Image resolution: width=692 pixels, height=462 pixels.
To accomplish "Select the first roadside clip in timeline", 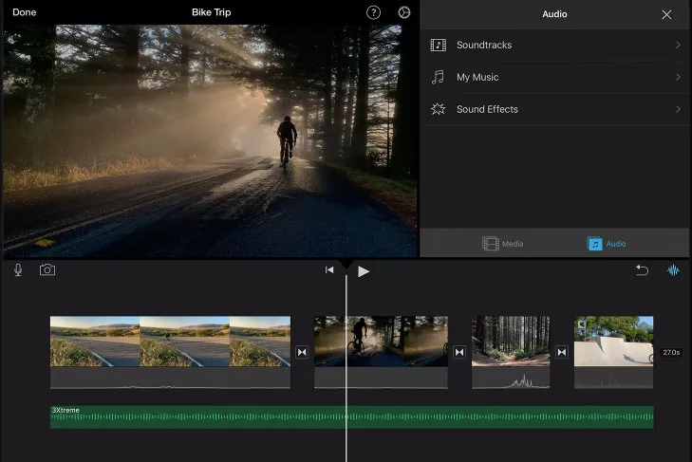I will point(170,352).
